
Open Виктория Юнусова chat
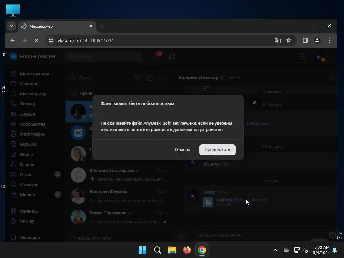[119, 196]
